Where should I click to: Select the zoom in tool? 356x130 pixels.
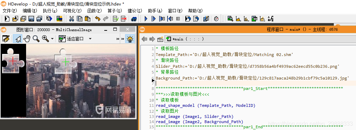coord(46,39)
